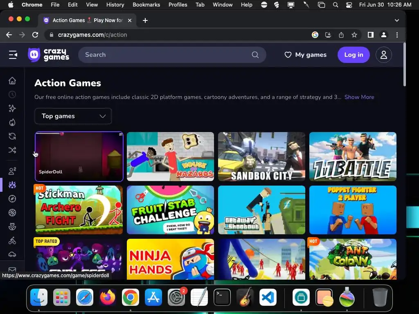The image size is (419, 314).
Task: Open the Profiles menu in the menu bar
Action: click(x=178, y=4)
